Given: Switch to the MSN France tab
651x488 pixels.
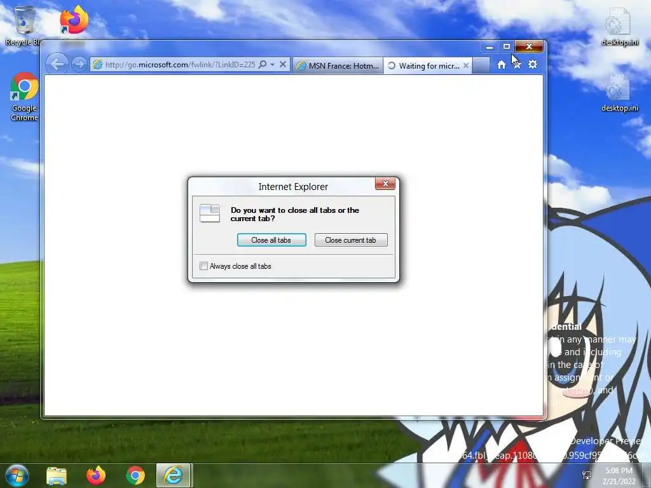Looking at the screenshot, I should 338,65.
